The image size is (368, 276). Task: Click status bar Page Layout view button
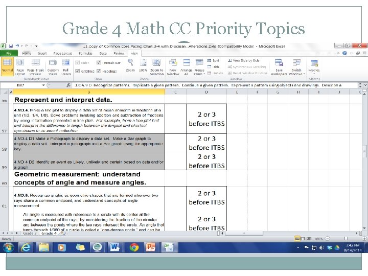point(303,239)
